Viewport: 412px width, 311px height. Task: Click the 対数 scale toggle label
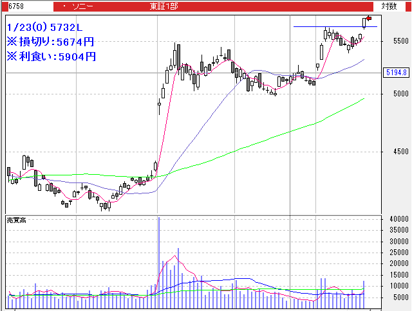point(388,6)
